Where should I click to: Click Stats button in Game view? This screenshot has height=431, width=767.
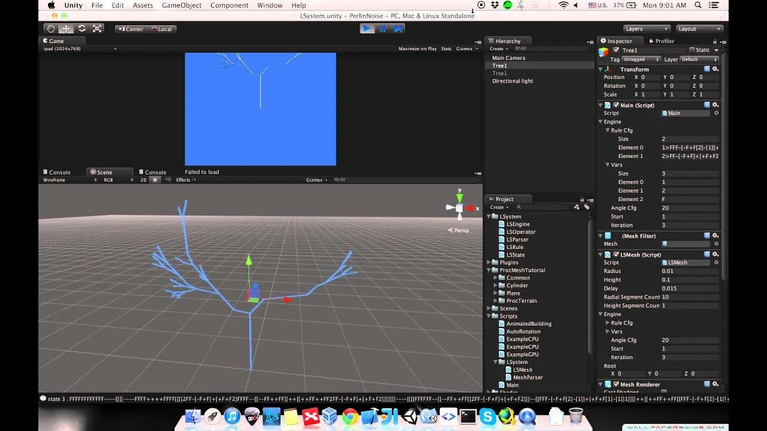click(446, 48)
